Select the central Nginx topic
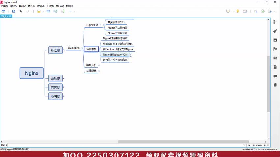The image size is (280, 157). (x=32, y=73)
